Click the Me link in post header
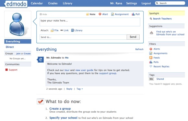This screenshot has height=121, width=188. (x=67, y=58)
